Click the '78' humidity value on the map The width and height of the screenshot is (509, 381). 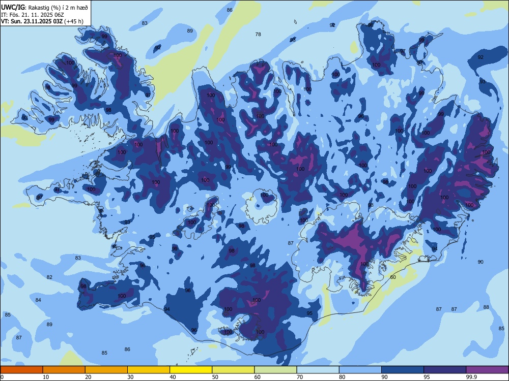pyautogui.click(x=258, y=35)
